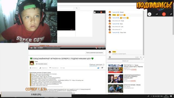Click the YouTube search magnifier button
The width and height of the screenshot is (174, 98).
point(77,8)
